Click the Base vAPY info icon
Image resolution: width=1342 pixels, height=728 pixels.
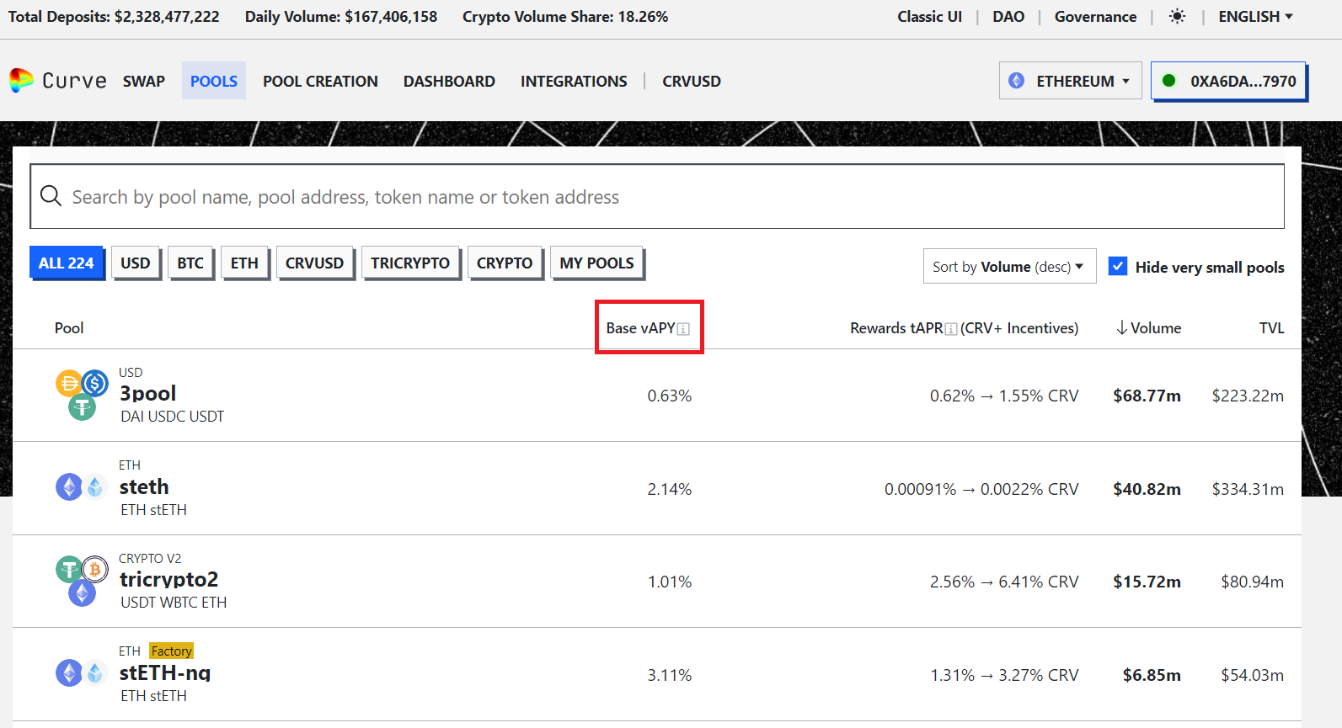click(683, 329)
